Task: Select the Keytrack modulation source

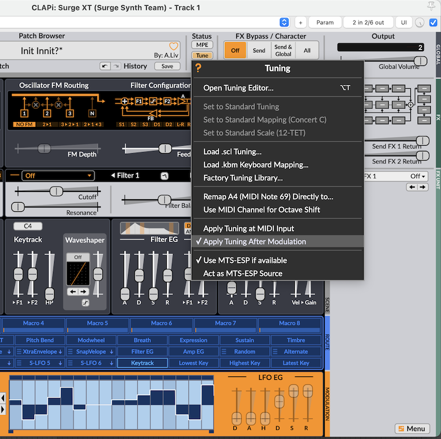Action: (x=142, y=363)
